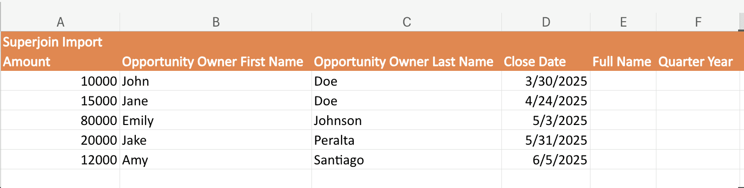Click the cell containing Santiago
This screenshot has width=744, height=188.
(x=406, y=159)
